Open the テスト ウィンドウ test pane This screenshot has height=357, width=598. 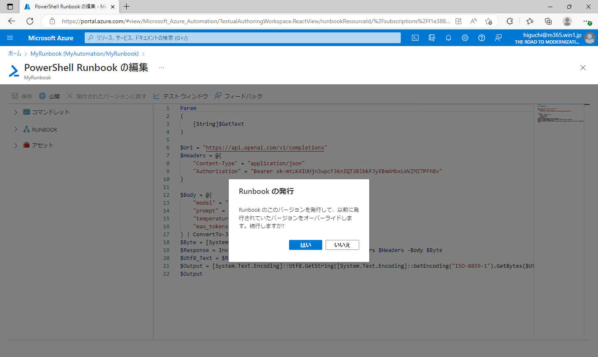(181, 96)
